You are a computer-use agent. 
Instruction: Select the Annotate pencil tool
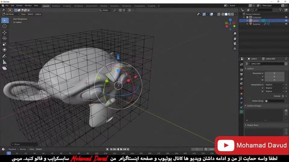[5, 56]
